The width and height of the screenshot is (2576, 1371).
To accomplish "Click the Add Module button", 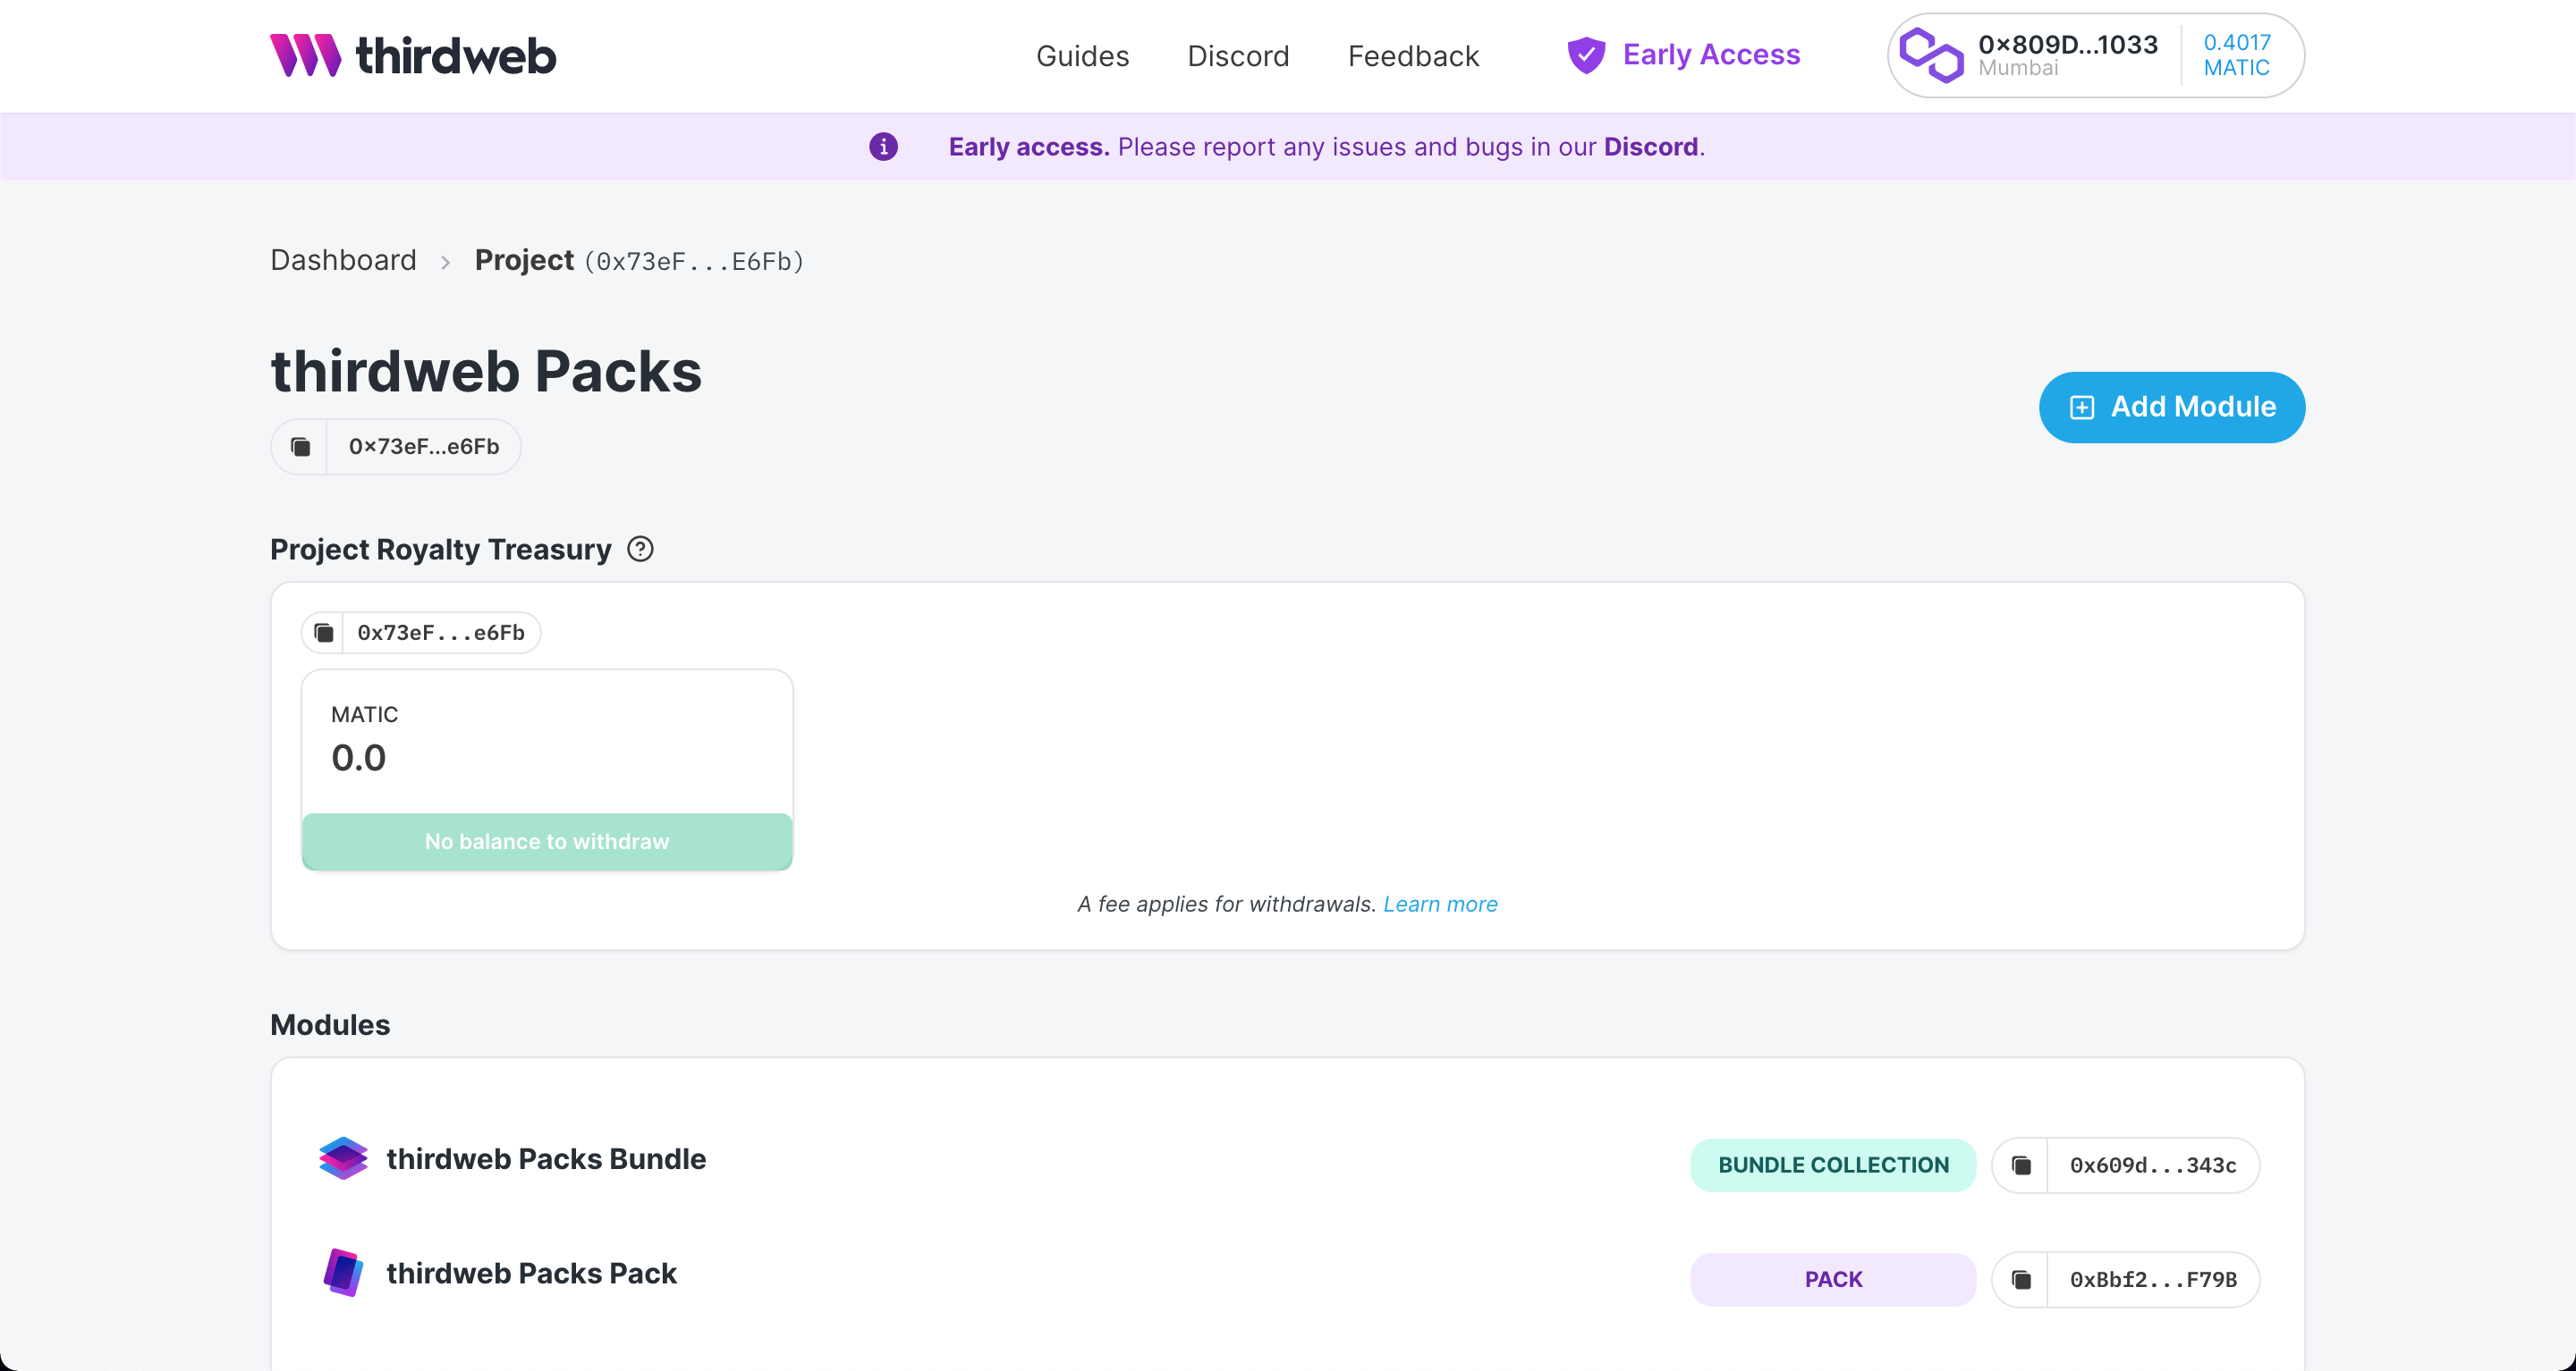I will 2171,407.
